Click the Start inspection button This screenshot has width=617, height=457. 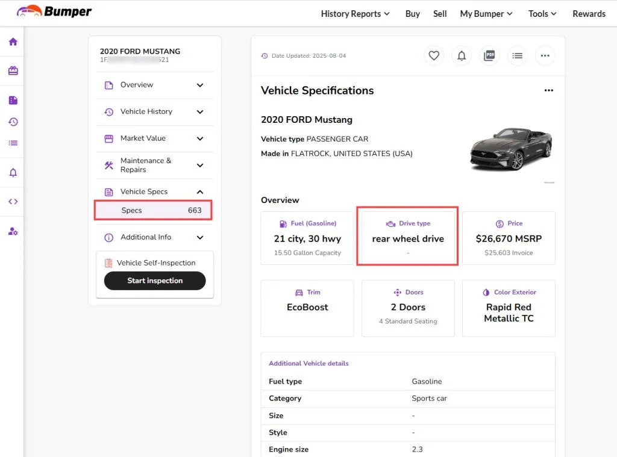(x=155, y=281)
